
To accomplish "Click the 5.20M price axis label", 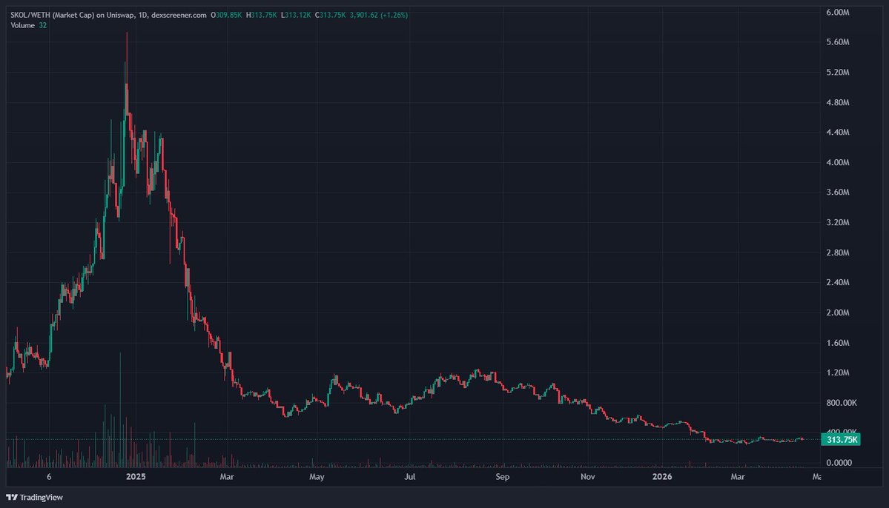I will click(x=837, y=72).
